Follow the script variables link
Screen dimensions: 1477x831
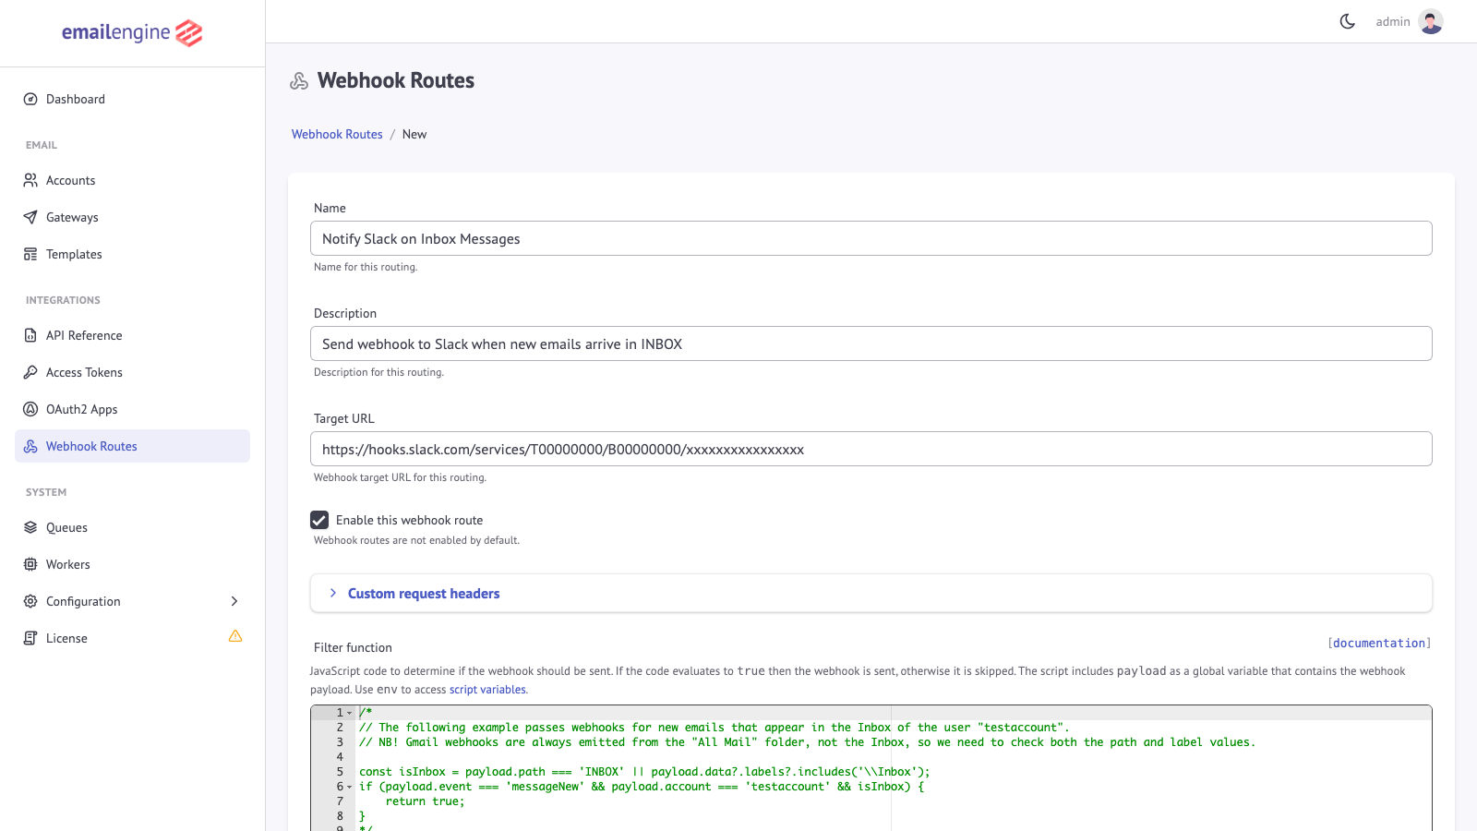[487, 690]
